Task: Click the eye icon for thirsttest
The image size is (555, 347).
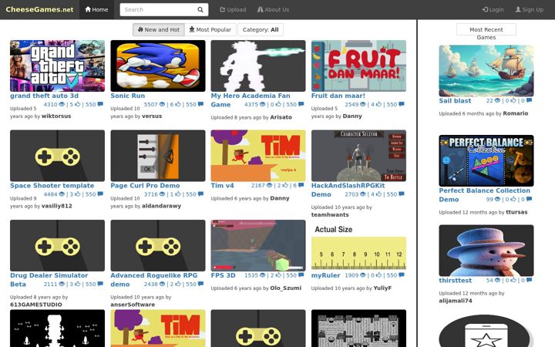Action: point(497,280)
